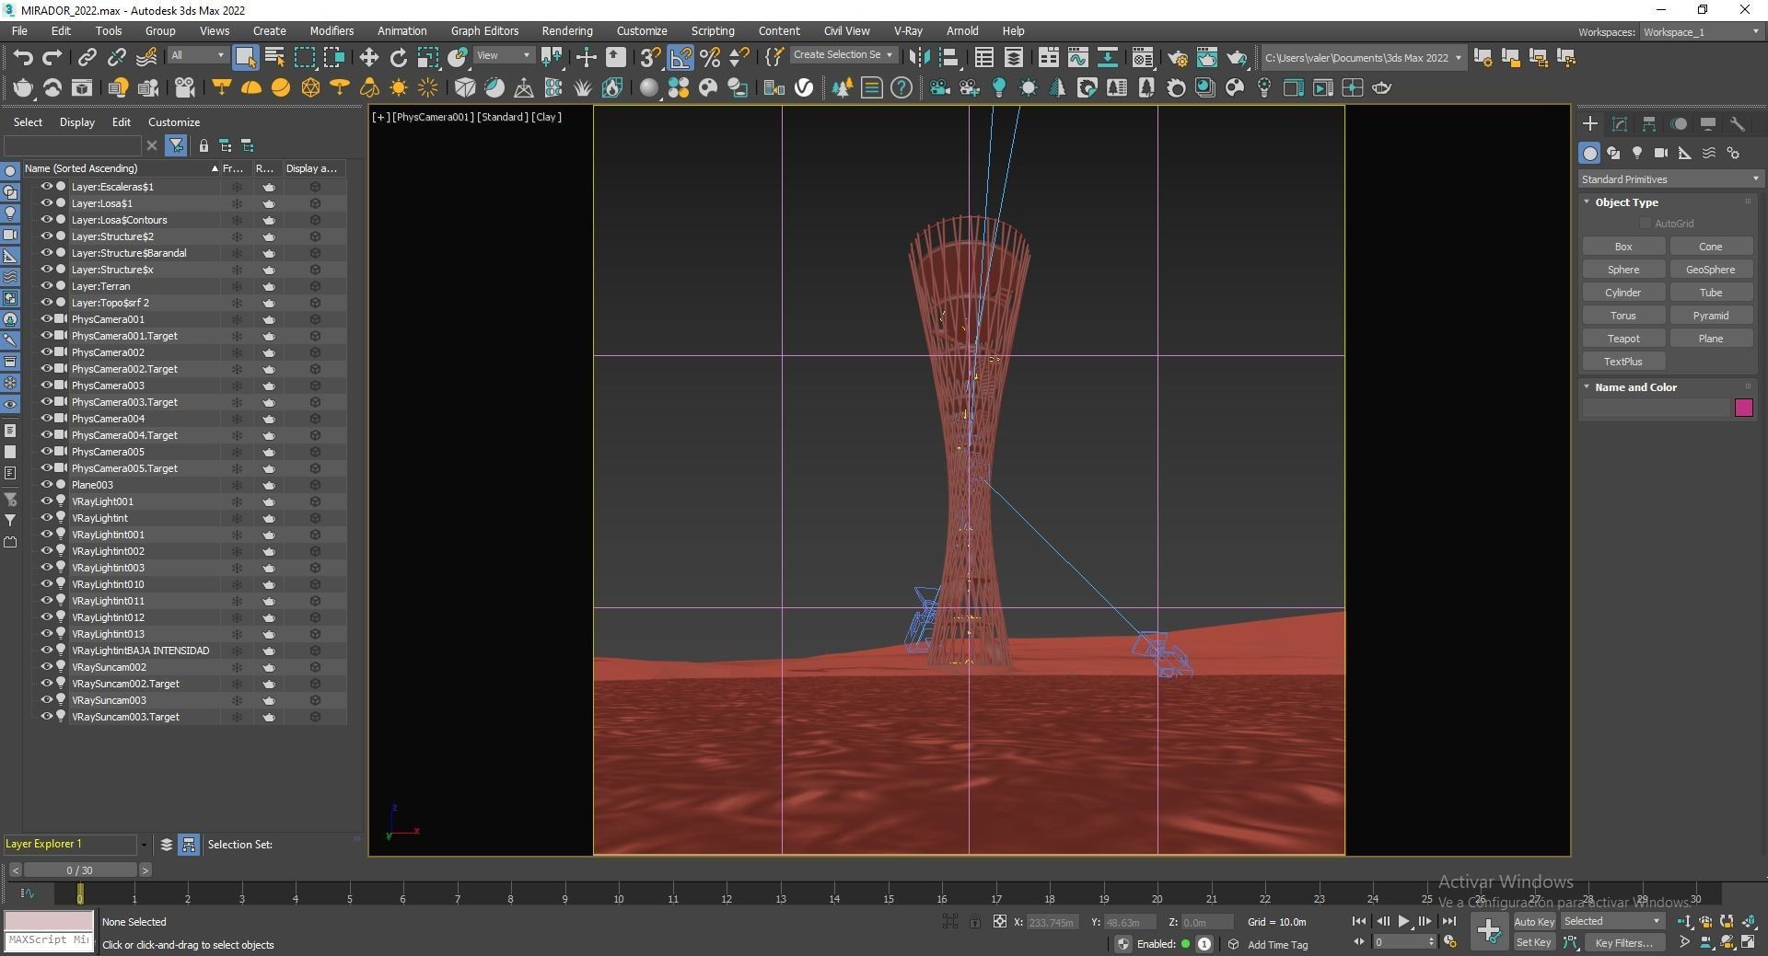Play the animation

coord(1403,921)
